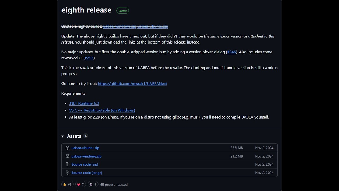The width and height of the screenshot is (339, 191).
Task: Collapse the Assets section triangle
Action: click(63, 136)
